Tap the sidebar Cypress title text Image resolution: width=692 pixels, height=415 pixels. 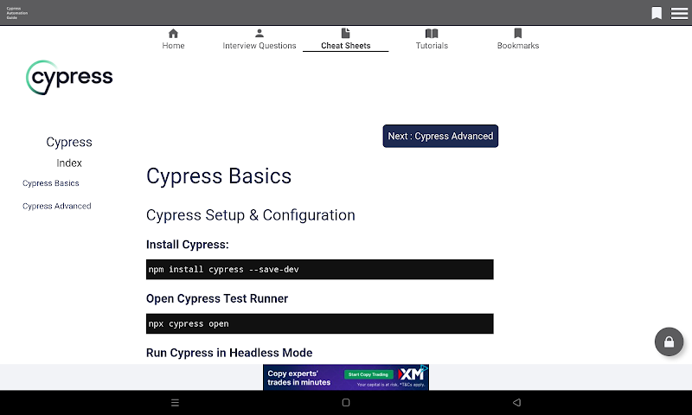69,143
